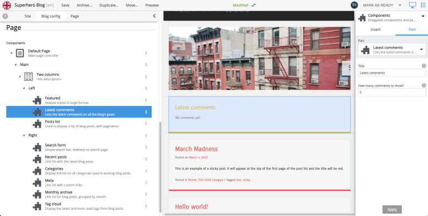Open the Hello world! post title link
This screenshot has width=428, height=216.
tap(192, 207)
